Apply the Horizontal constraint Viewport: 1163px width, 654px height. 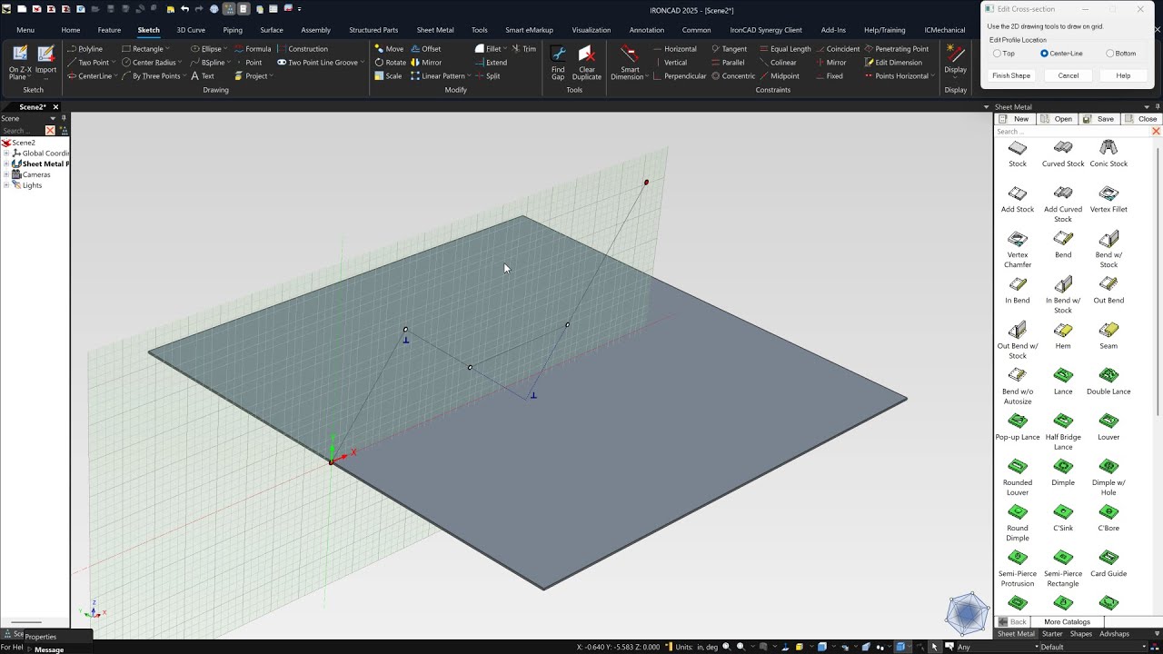click(674, 49)
